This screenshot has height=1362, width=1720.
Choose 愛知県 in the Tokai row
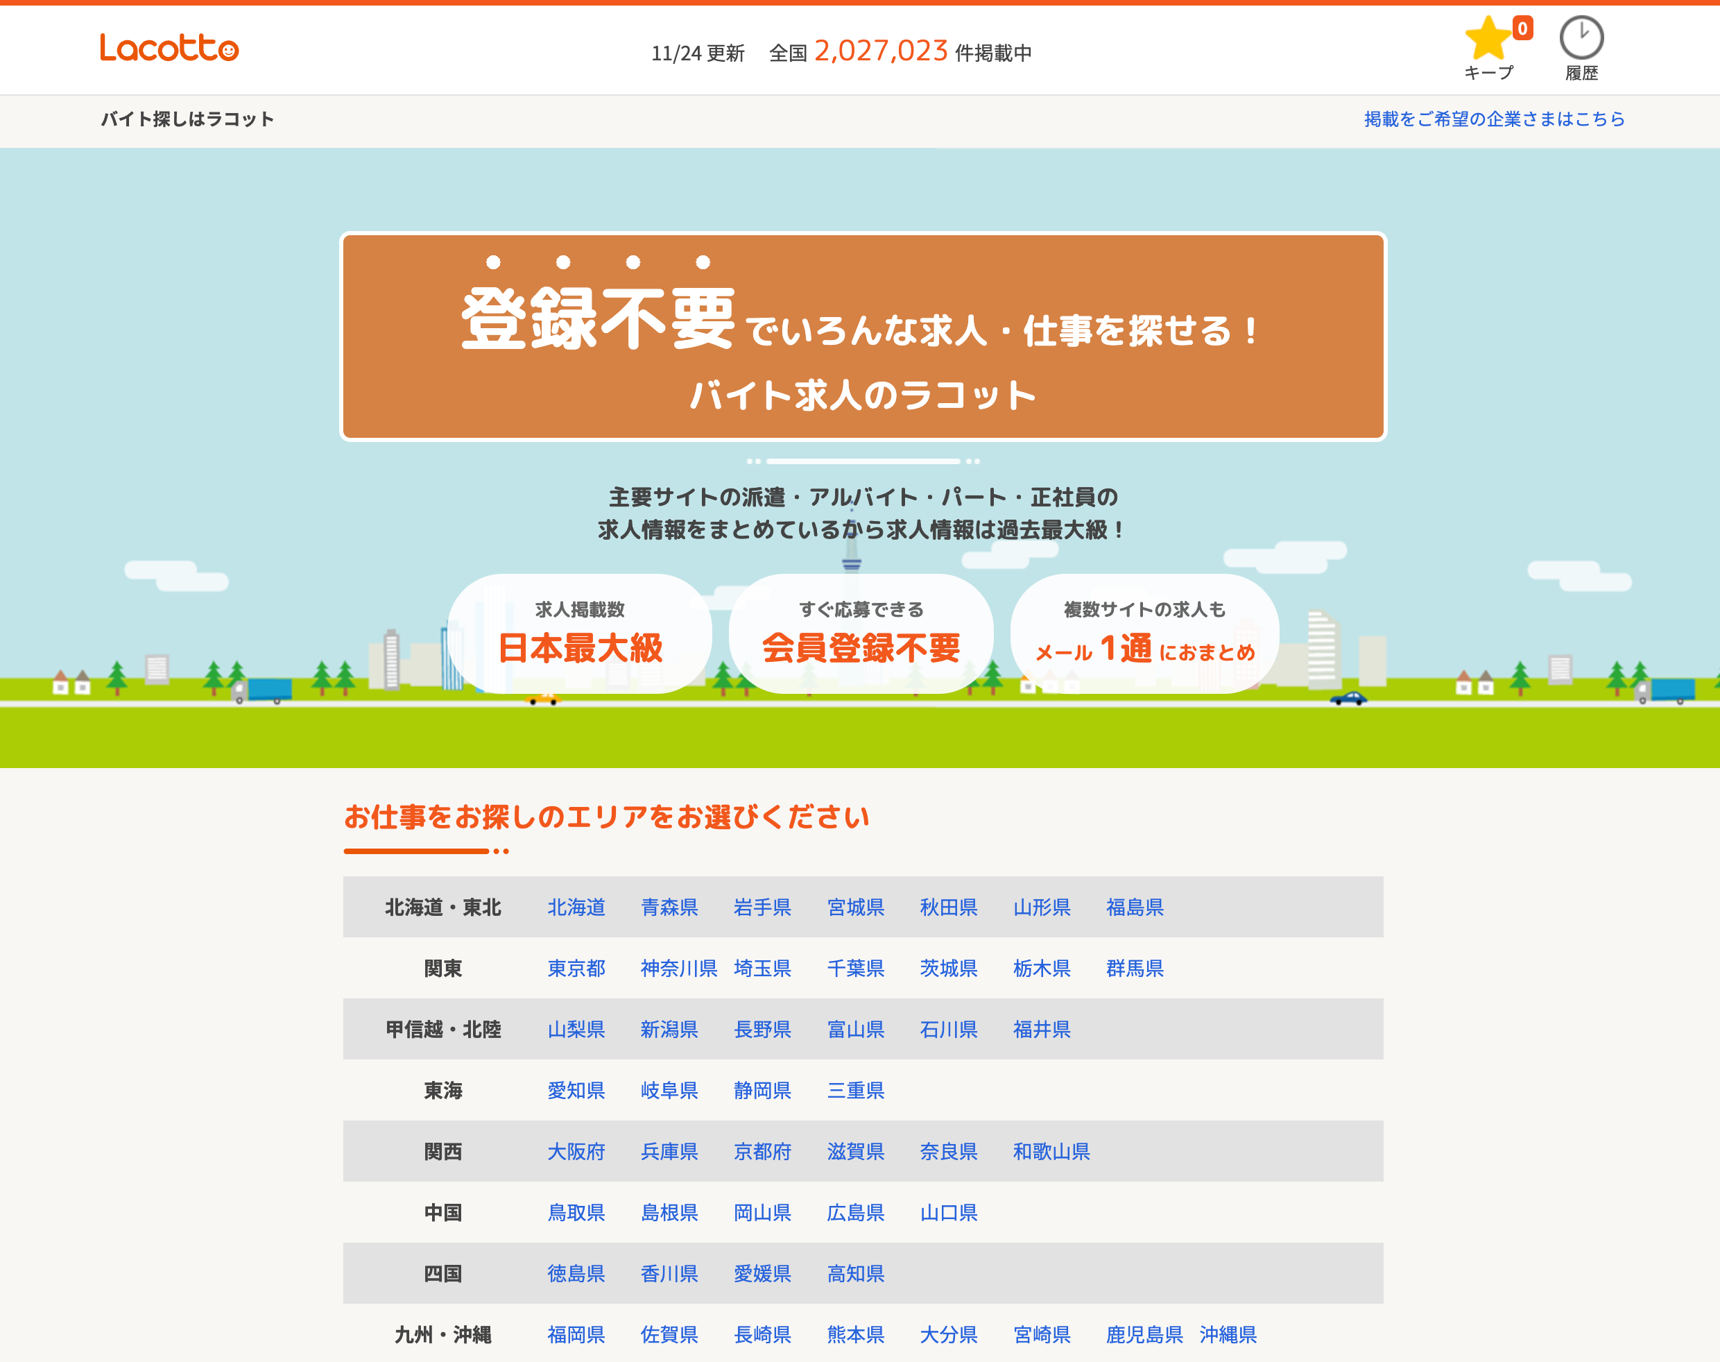coord(576,1090)
